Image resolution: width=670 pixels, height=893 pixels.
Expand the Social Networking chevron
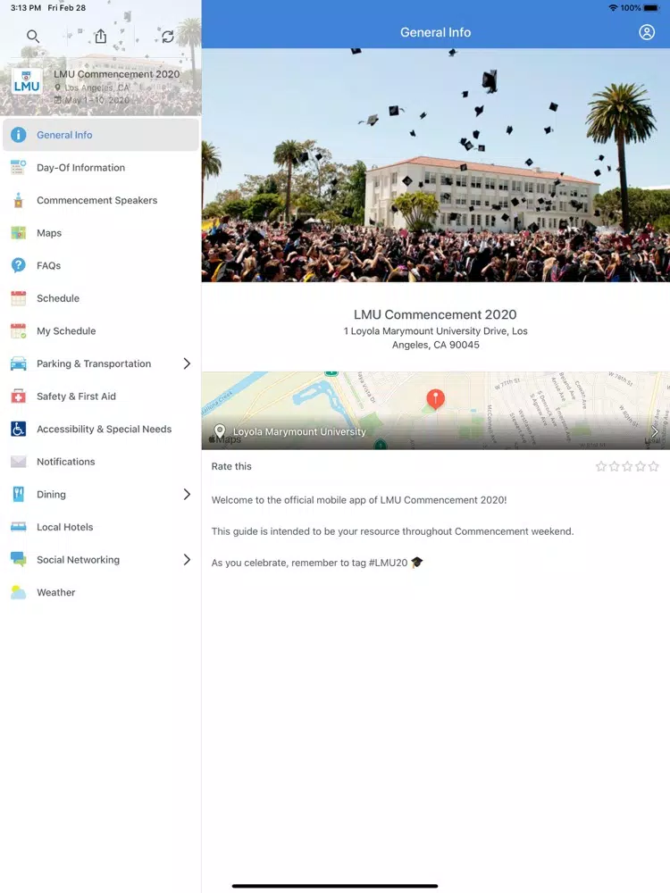(x=187, y=559)
